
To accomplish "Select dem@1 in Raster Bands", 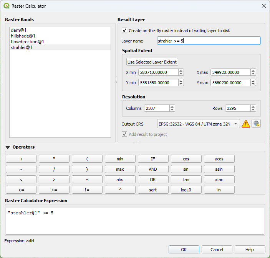I will (x=60, y=30).
